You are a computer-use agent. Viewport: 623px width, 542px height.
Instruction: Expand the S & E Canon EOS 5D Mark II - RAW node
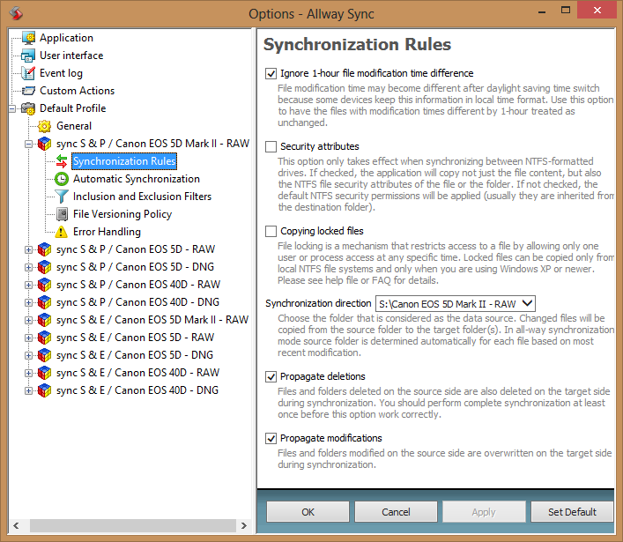click(x=28, y=320)
